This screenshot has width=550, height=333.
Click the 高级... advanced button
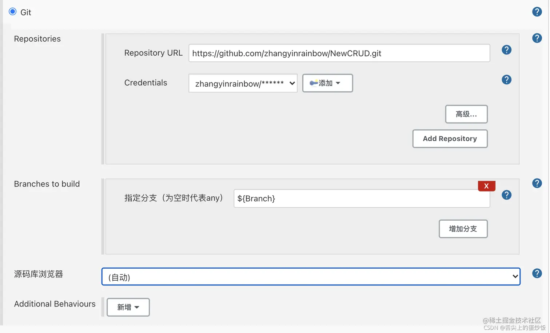(466, 114)
